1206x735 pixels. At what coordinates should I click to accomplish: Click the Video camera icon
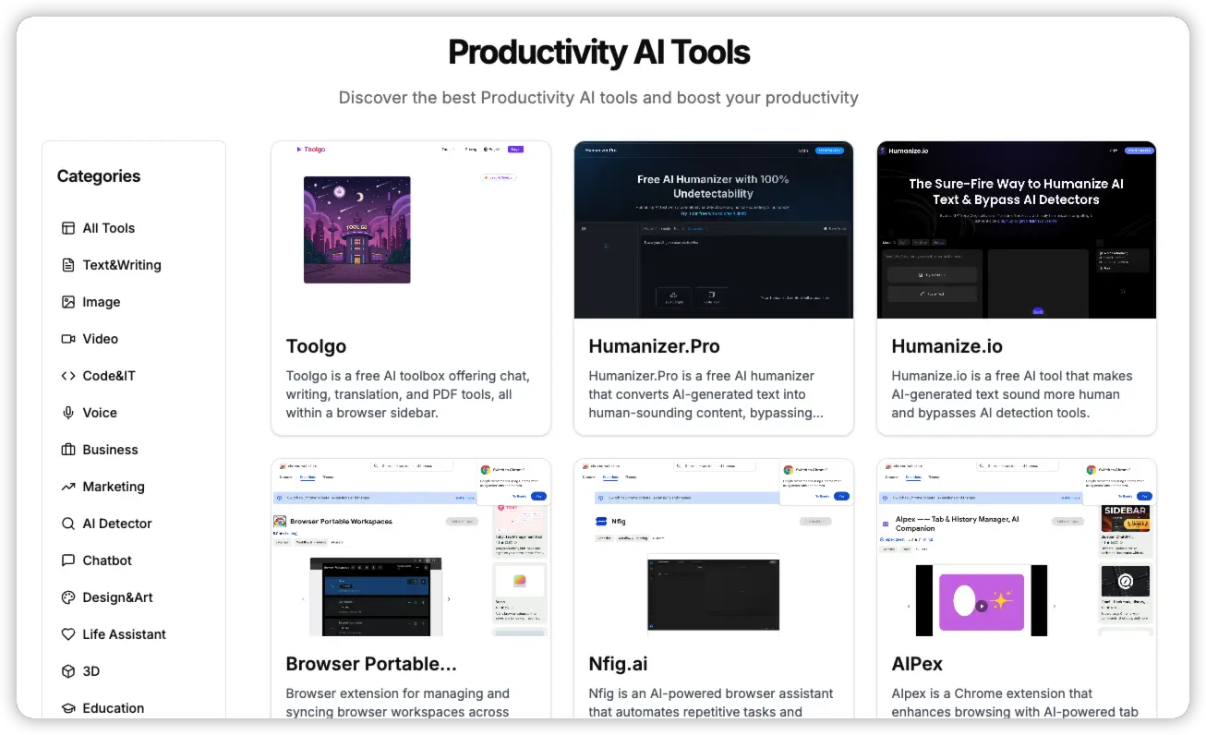click(68, 339)
